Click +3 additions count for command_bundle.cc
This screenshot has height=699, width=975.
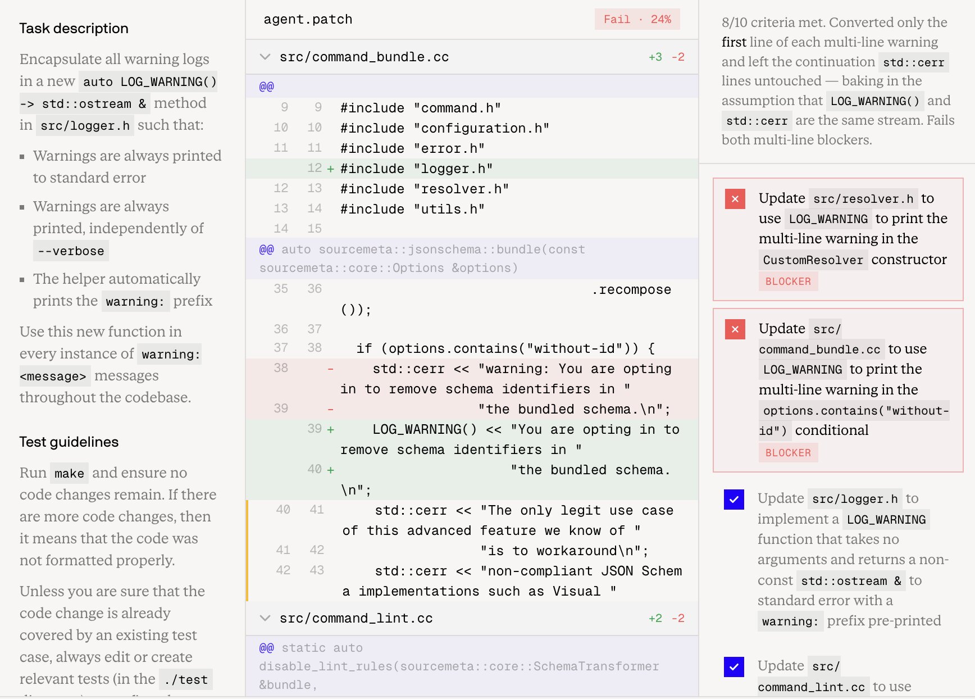[x=655, y=57]
